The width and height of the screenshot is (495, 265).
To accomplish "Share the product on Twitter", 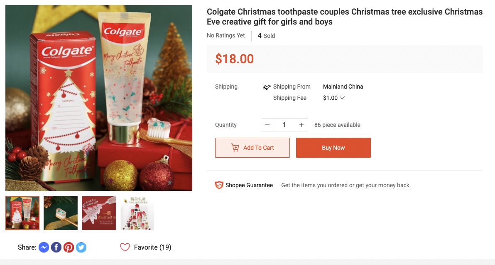I will pos(81,247).
